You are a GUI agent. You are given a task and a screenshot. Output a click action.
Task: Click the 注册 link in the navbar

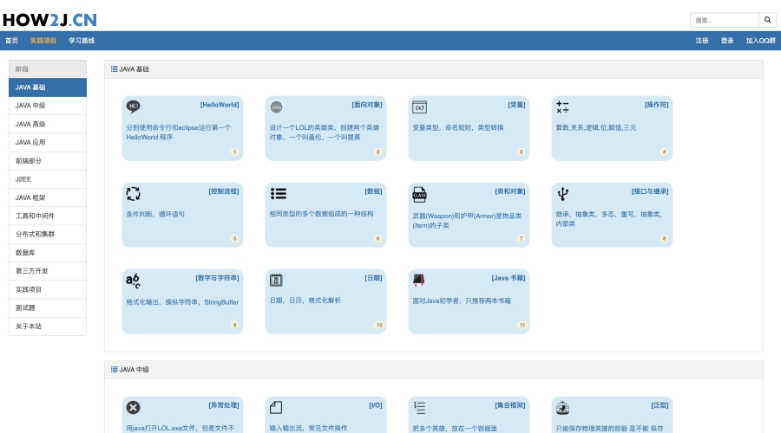[x=702, y=41]
